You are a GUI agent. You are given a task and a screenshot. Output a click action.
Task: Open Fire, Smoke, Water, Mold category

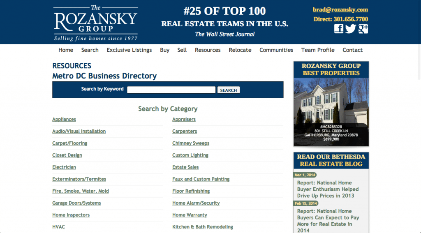pos(81,191)
